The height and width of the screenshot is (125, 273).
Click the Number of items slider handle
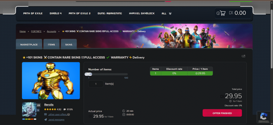pos(88,74)
